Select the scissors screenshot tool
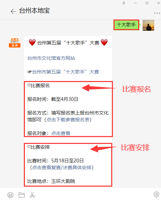This screenshot has height=201, width=161. click(x=32, y=195)
